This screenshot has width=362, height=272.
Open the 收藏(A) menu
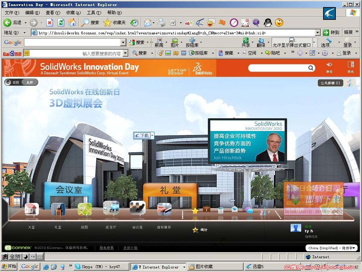74,13
